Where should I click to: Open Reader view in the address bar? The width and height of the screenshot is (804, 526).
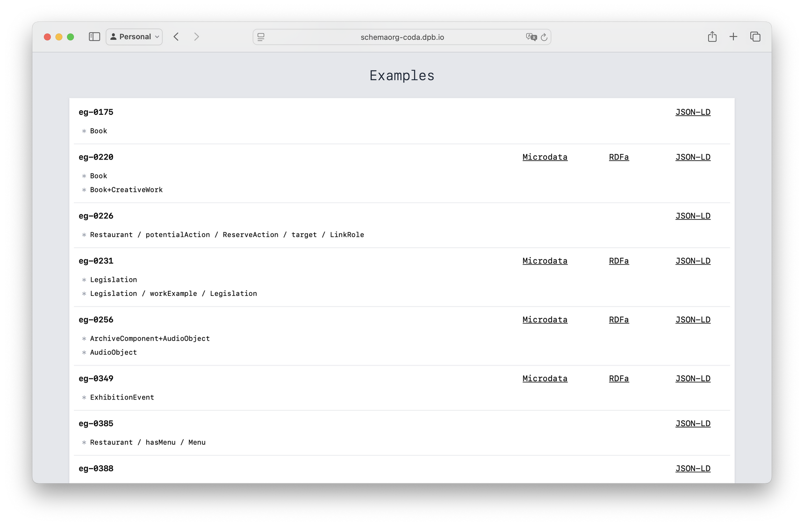[260, 37]
